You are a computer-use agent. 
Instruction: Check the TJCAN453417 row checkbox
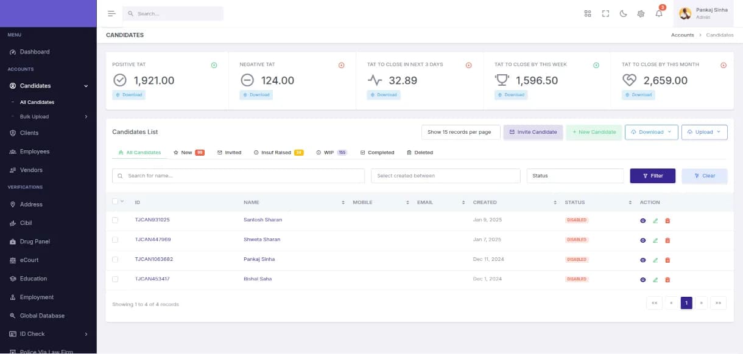click(115, 279)
